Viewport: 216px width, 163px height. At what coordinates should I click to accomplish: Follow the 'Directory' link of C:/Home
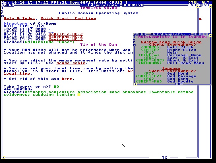pyautogui.click(x=15, y=24)
